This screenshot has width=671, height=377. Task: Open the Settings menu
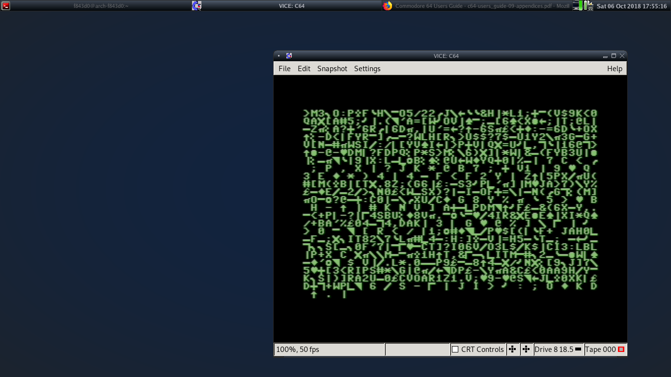367,69
